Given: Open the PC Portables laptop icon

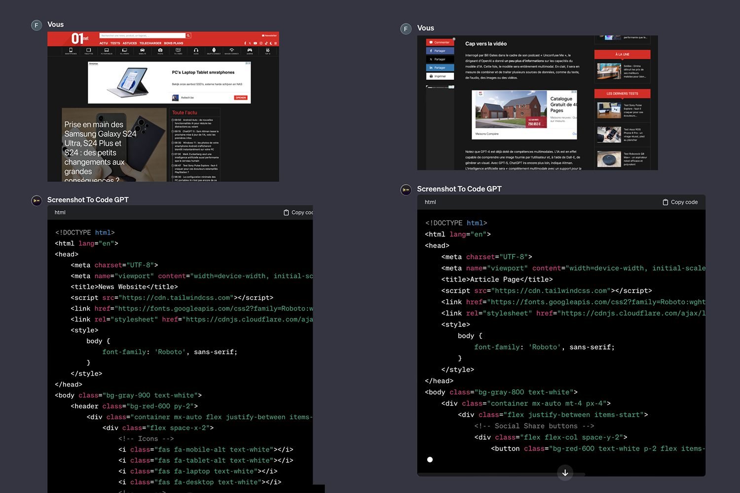Looking at the screenshot, I should [107, 51].
